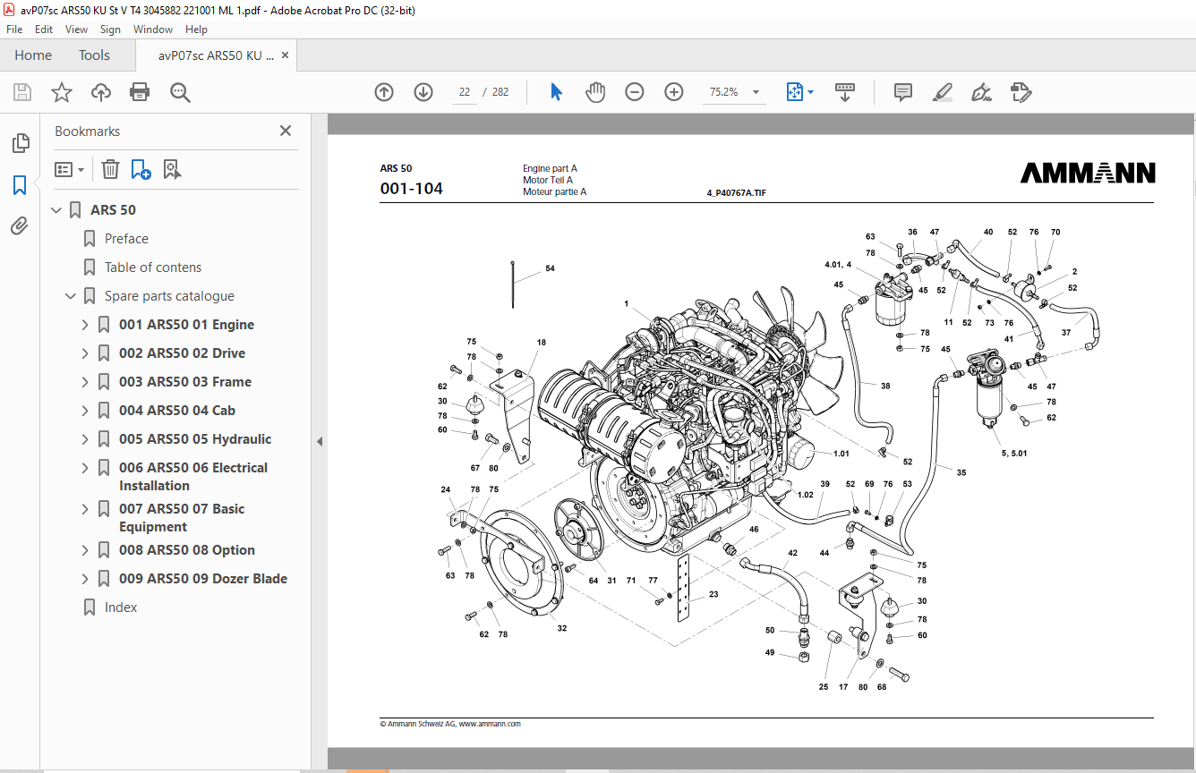Open the Help menu
1196x773 pixels.
196,30
